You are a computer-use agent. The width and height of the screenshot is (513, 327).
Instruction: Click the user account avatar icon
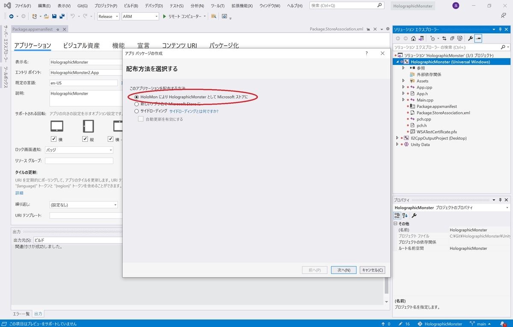pos(456,6)
